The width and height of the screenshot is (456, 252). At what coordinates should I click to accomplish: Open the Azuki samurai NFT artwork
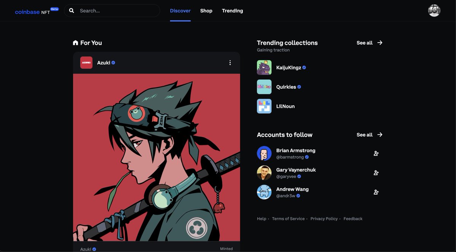pyautogui.click(x=157, y=157)
